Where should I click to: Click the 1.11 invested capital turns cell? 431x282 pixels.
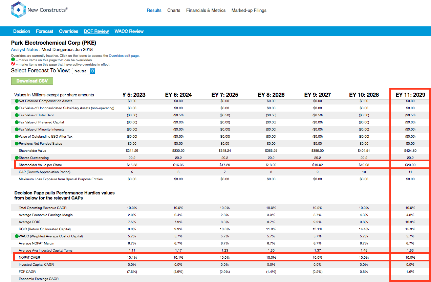tap(132, 250)
